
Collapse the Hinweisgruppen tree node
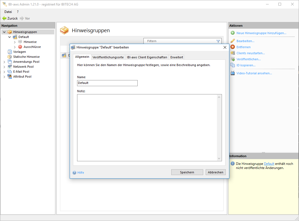(4, 32)
